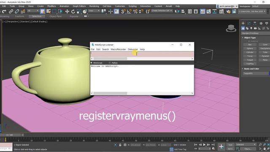Open the Modifiers menu
270x152 pixels.
pyautogui.click(x=51, y=6)
